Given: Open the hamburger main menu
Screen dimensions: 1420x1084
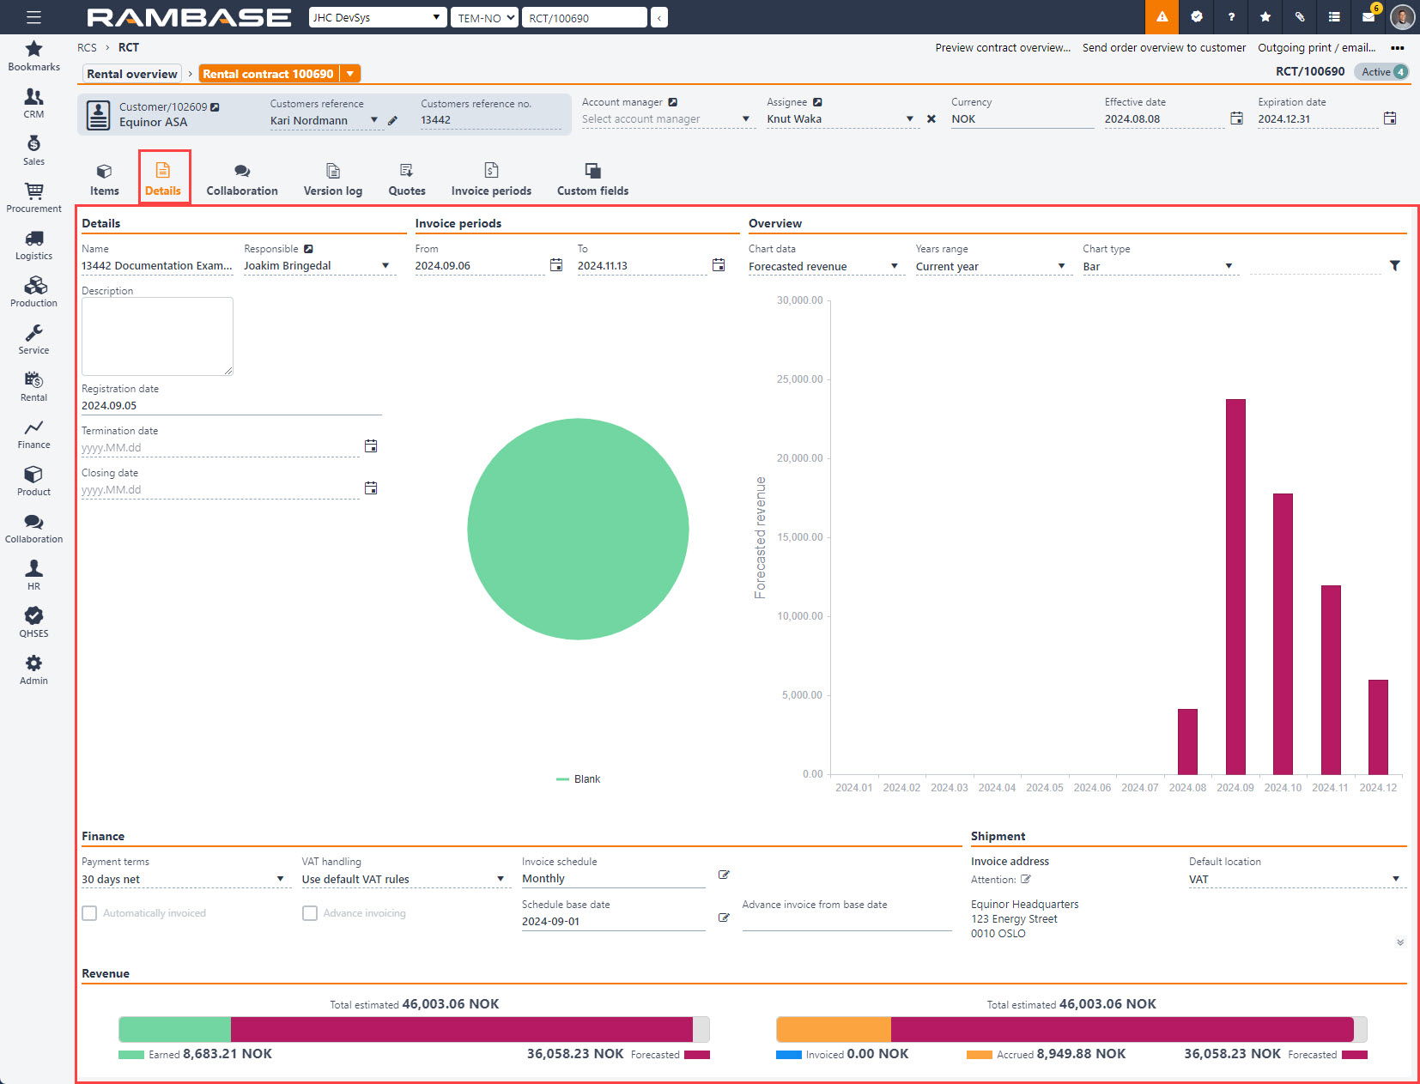Looking at the screenshot, I should point(33,17).
